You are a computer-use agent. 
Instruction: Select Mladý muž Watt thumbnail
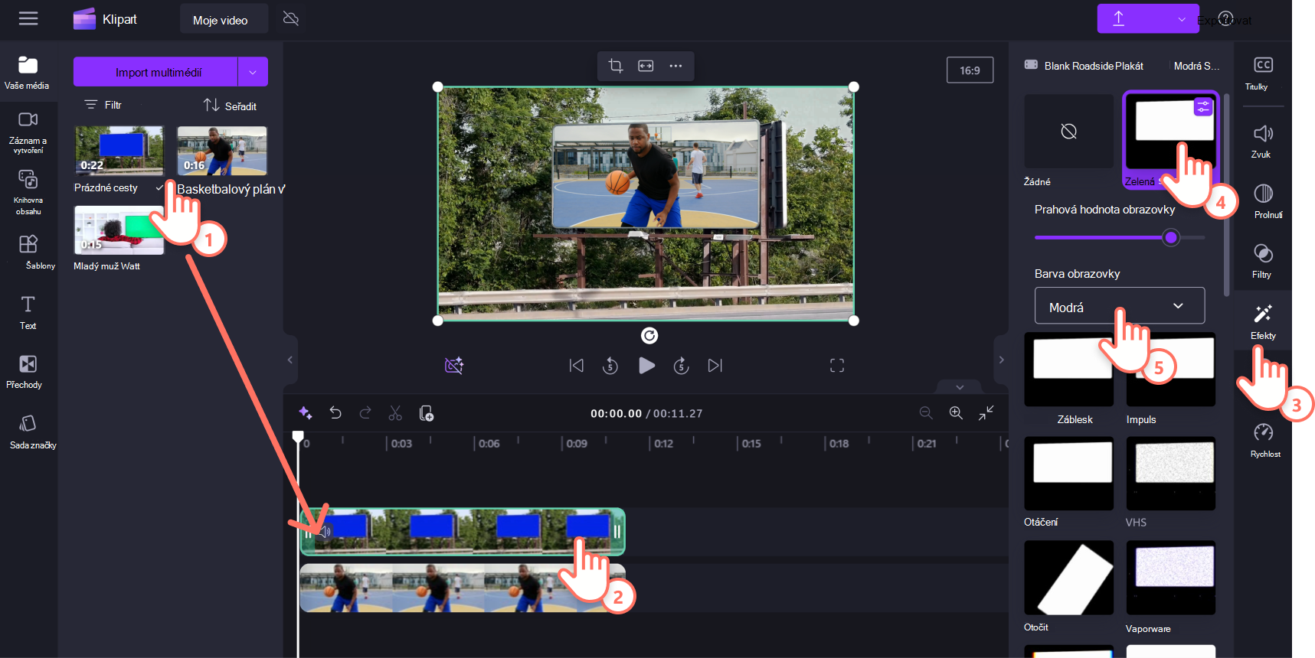point(119,230)
